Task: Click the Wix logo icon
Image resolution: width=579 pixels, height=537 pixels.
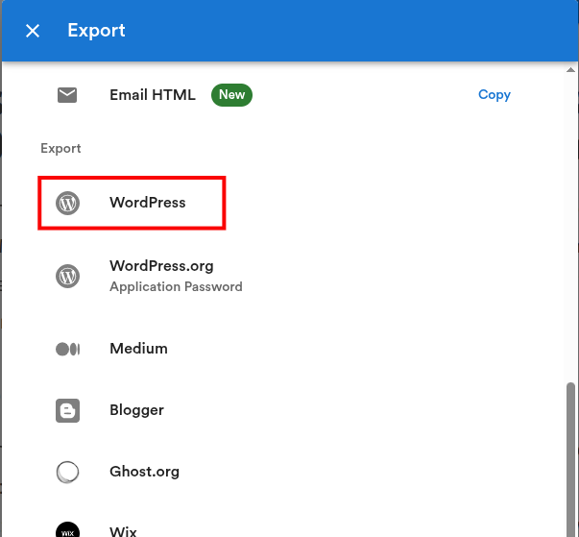Action: pyautogui.click(x=67, y=530)
